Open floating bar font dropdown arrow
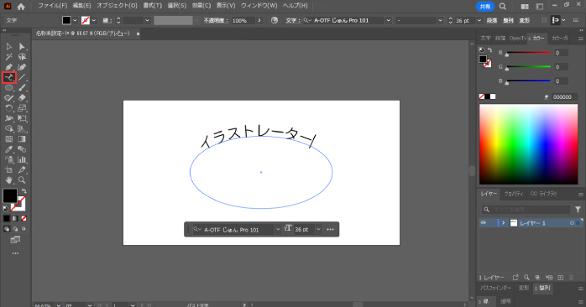Viewport: 586px width, 307px height. click(x=278, y=229)
